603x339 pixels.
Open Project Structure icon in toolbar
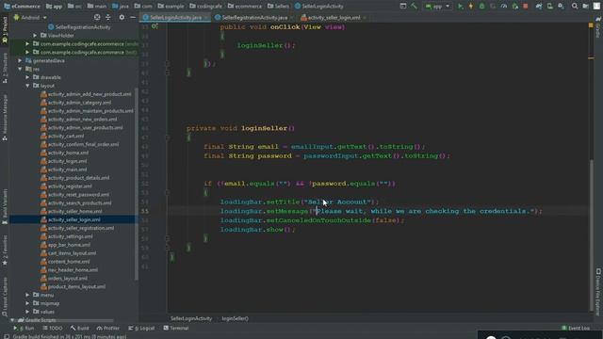586,7
